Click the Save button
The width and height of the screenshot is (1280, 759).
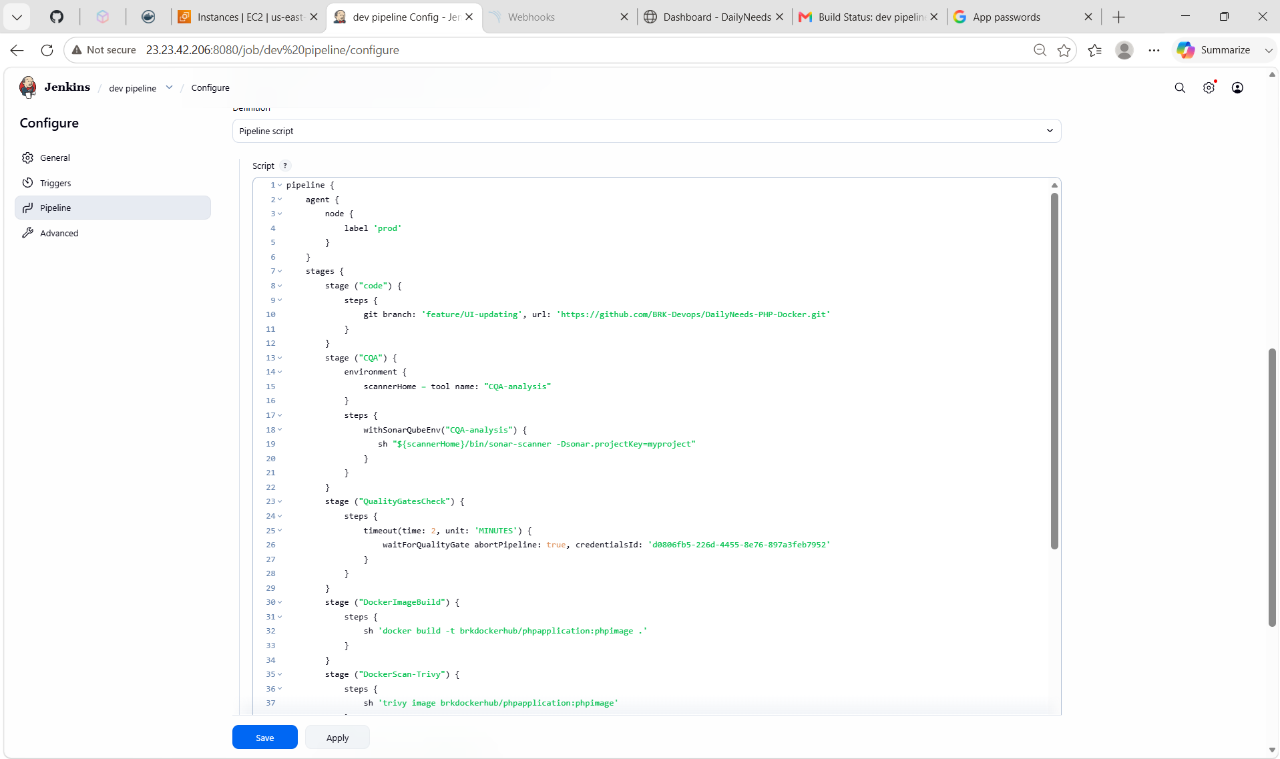pyautogui.click(x=265, y=738)
